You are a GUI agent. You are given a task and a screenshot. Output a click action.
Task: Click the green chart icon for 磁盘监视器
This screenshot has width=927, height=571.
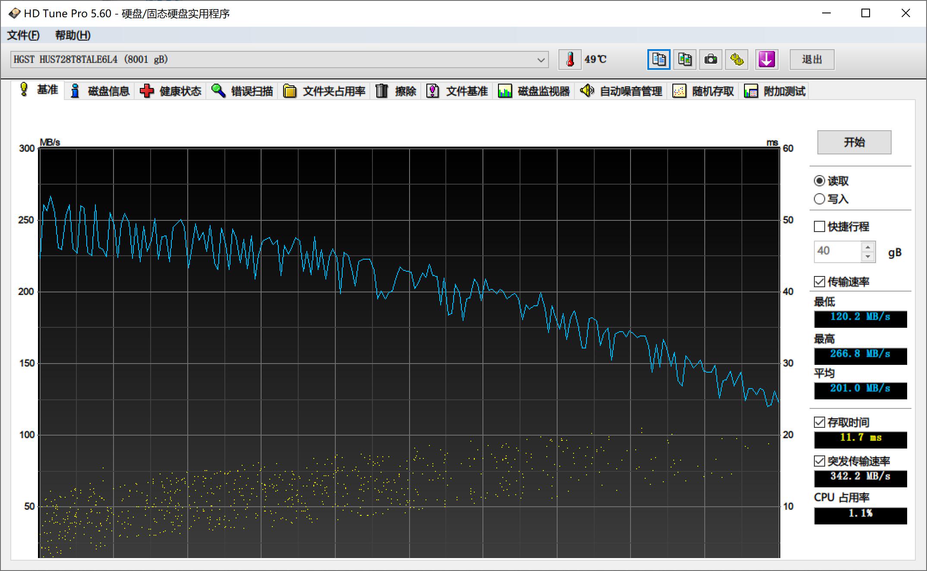(x=504, y=91)
